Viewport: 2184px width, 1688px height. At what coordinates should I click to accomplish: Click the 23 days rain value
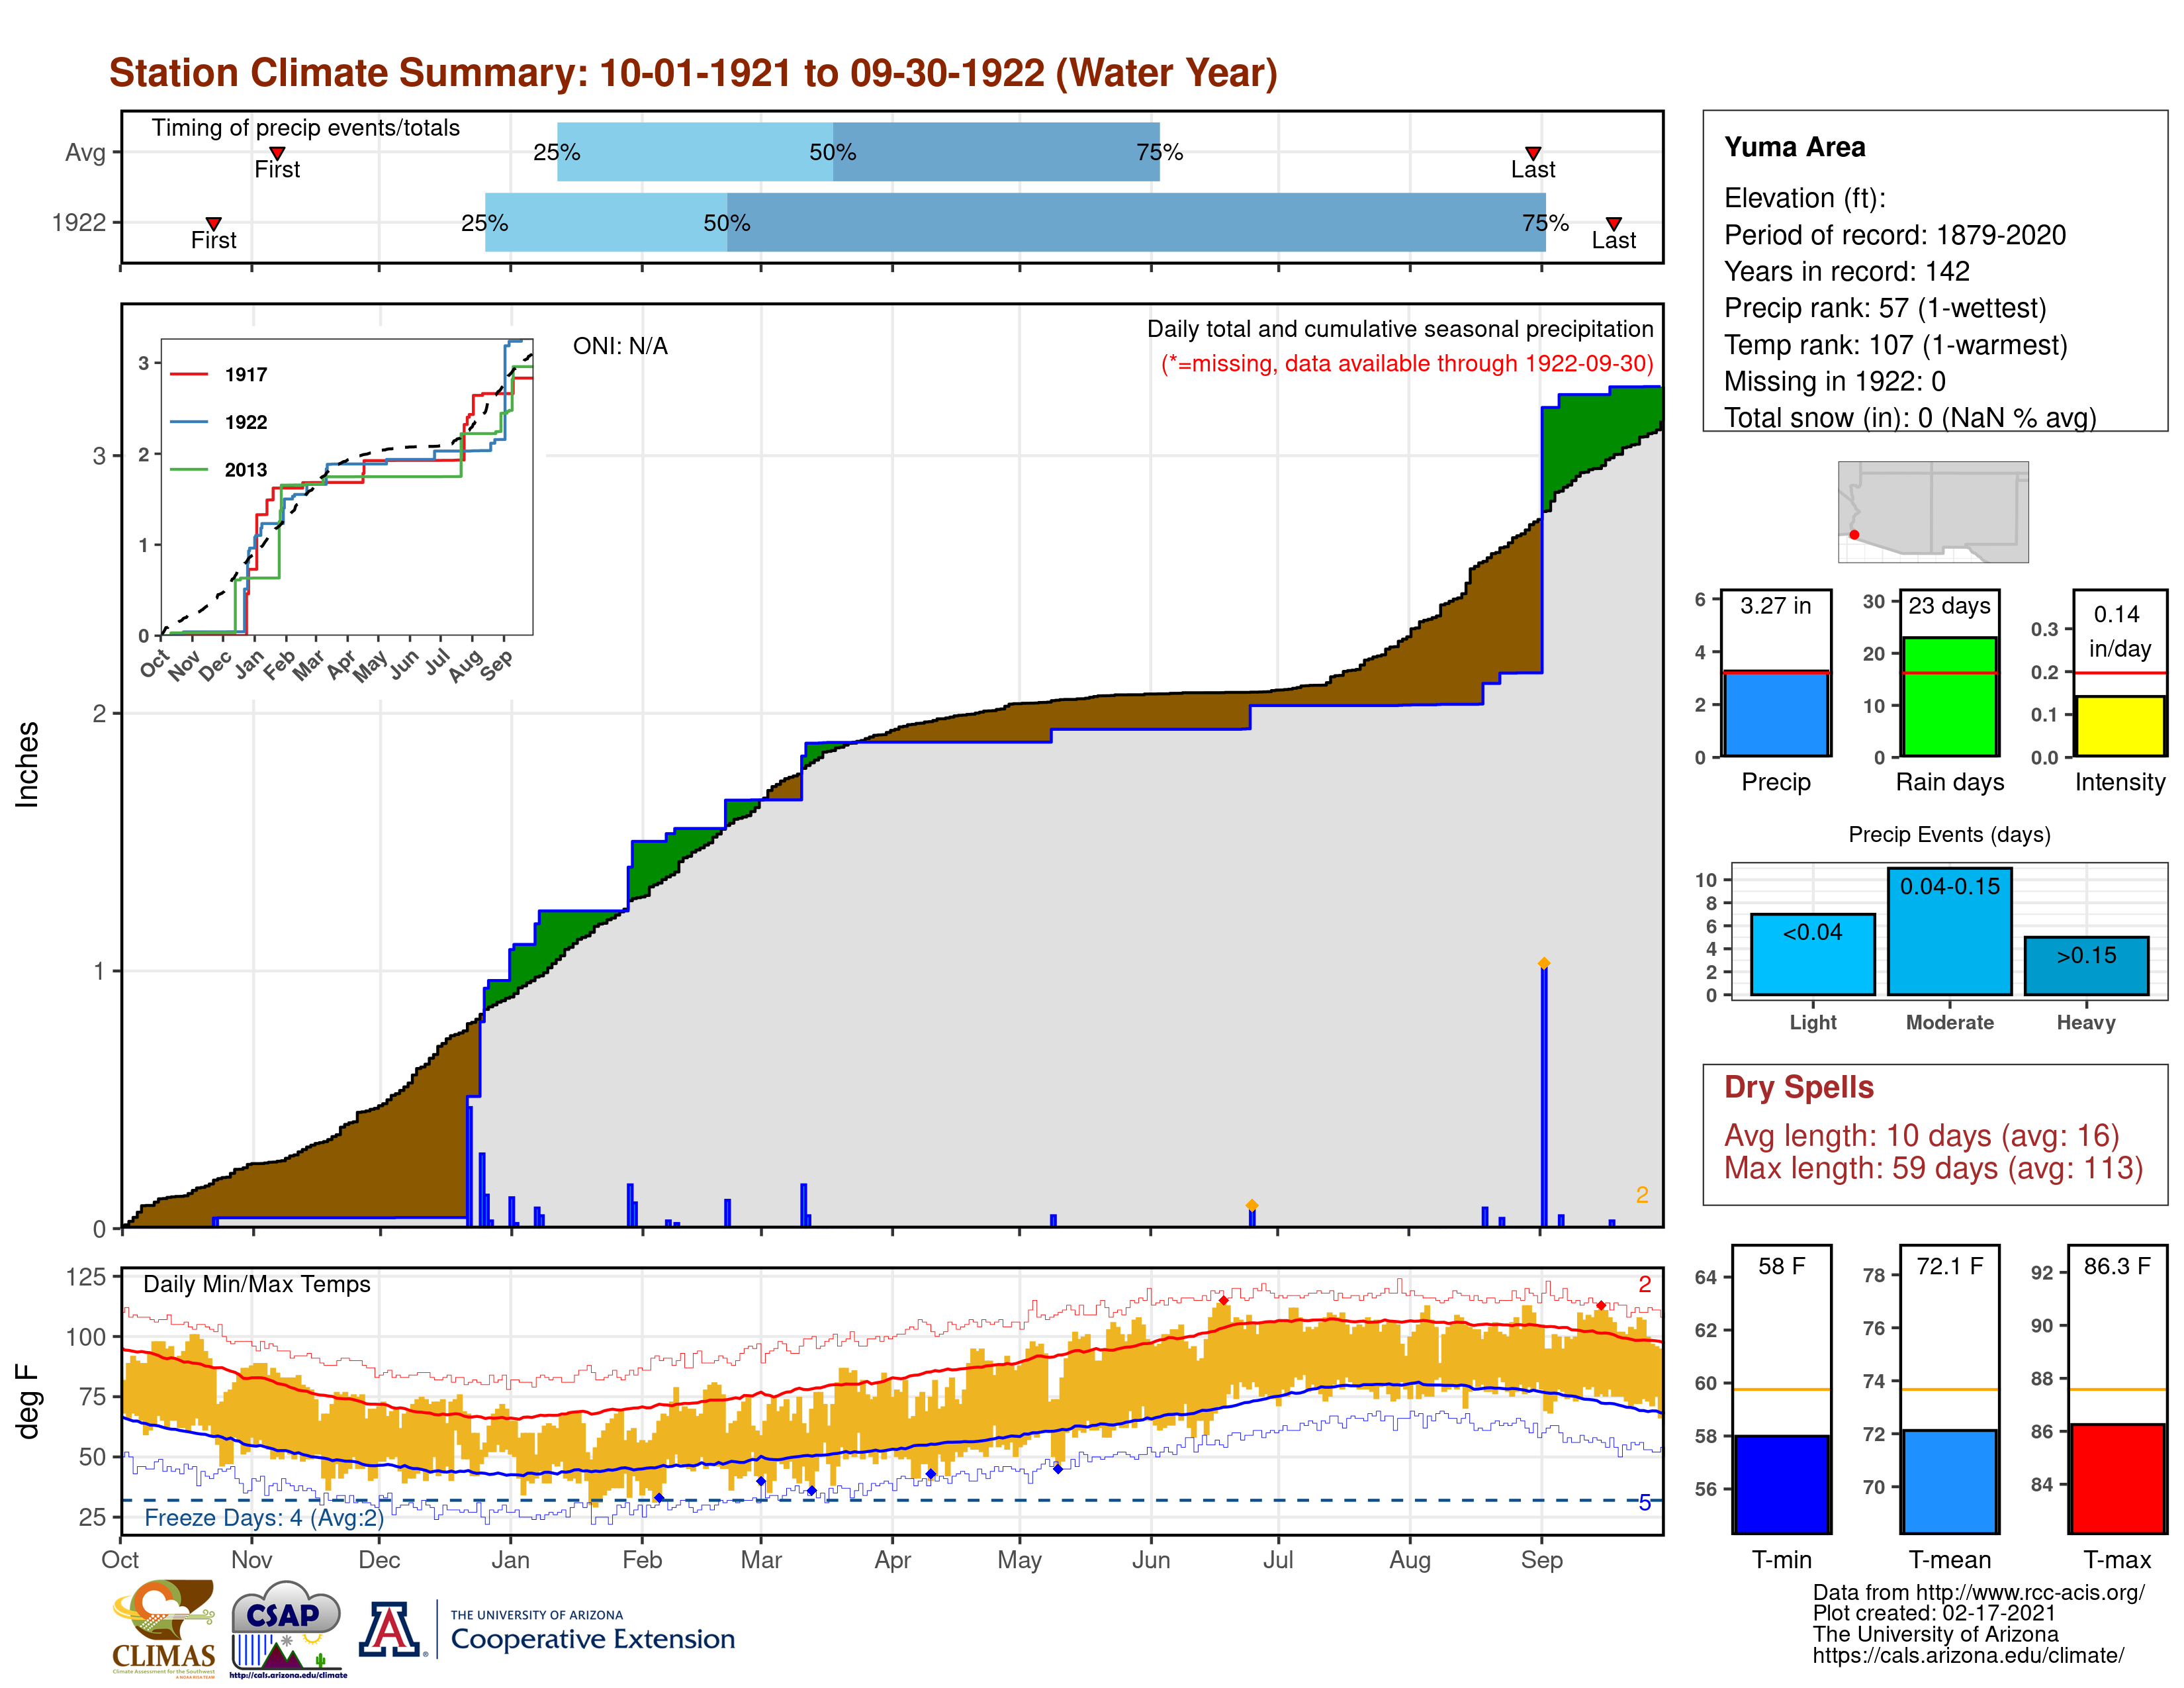click(x=1949, y=605)
